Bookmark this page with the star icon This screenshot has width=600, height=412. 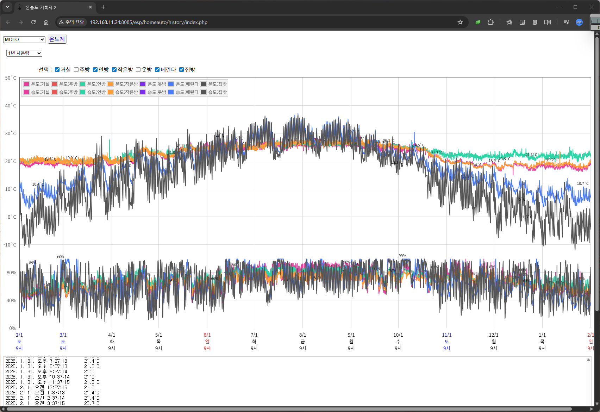[460, 22]
